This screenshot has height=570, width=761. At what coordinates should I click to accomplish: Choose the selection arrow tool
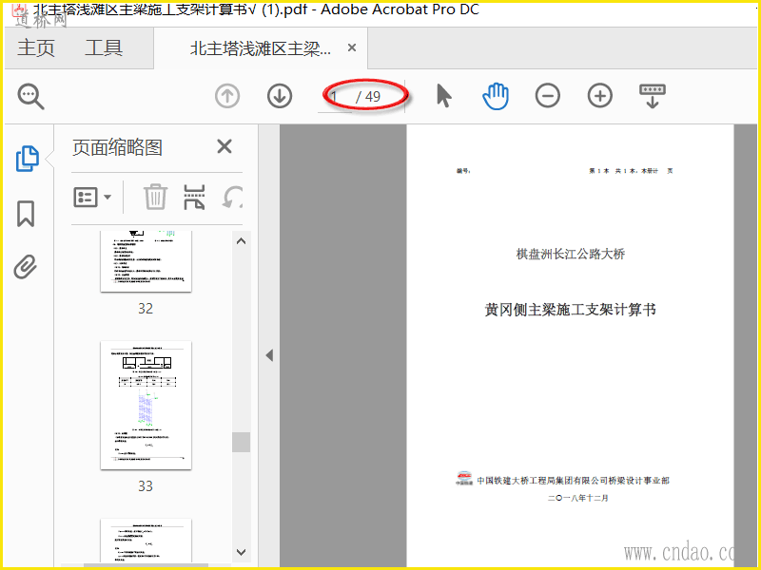point(443,96)
